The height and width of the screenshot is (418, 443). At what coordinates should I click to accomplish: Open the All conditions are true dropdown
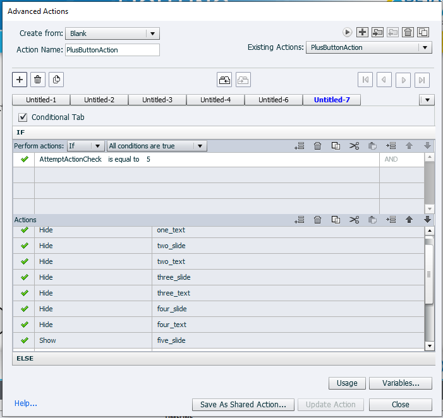point(157,146)
